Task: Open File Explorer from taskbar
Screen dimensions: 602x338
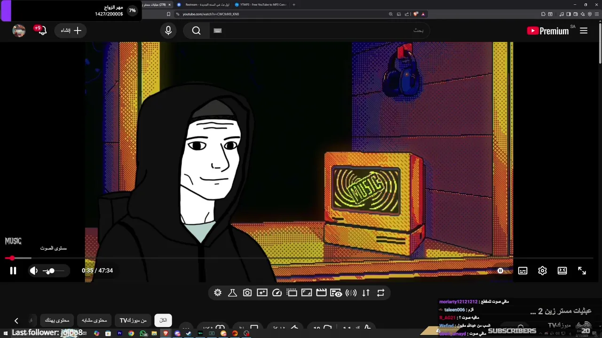Action: (154, 333)
